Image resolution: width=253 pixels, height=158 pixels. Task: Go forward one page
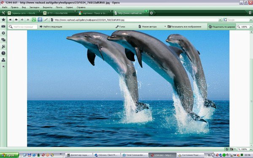22,20
